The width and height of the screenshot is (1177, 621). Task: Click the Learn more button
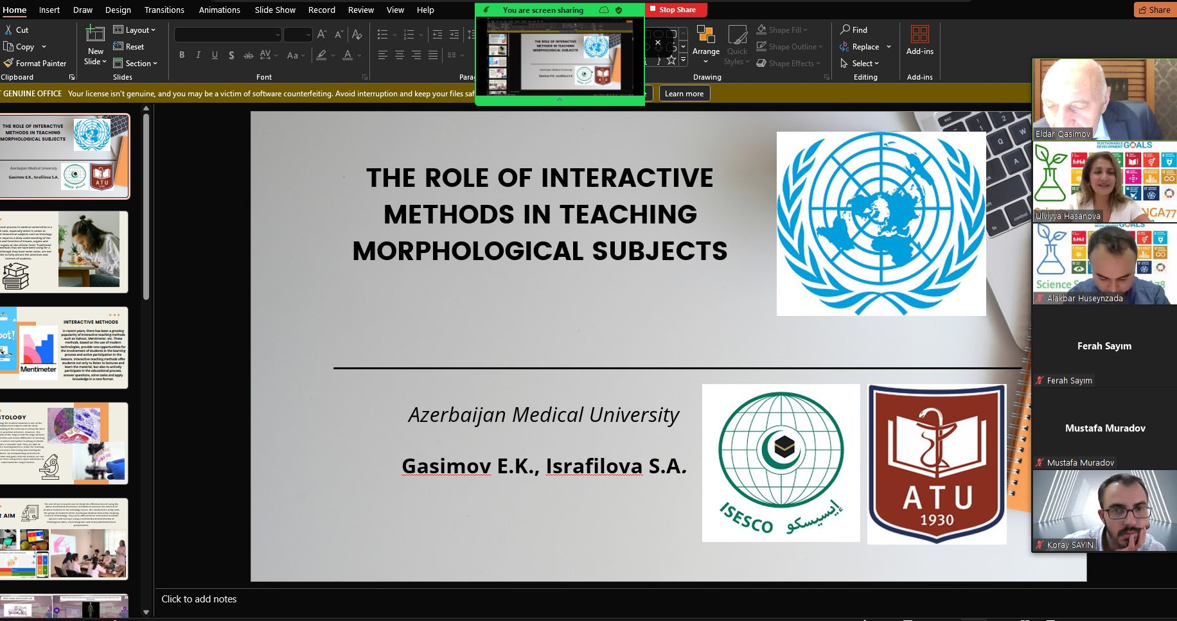click(684, 93)
